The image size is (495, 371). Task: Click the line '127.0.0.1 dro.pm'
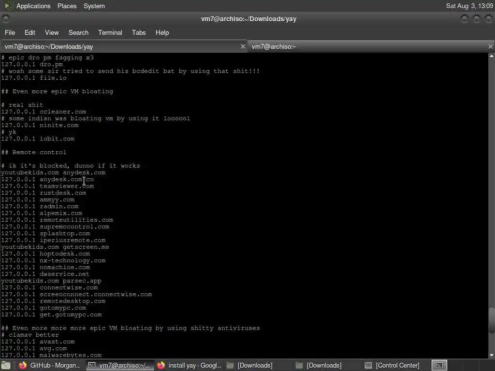click(x=32, y=64)
